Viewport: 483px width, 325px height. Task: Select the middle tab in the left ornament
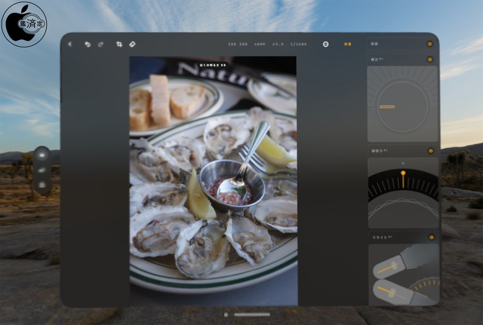click(x=42, y=170)
